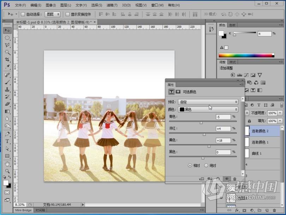Screen dimensions: 286x215
Task: Select the Gradient tool
Action: (7, 112)
